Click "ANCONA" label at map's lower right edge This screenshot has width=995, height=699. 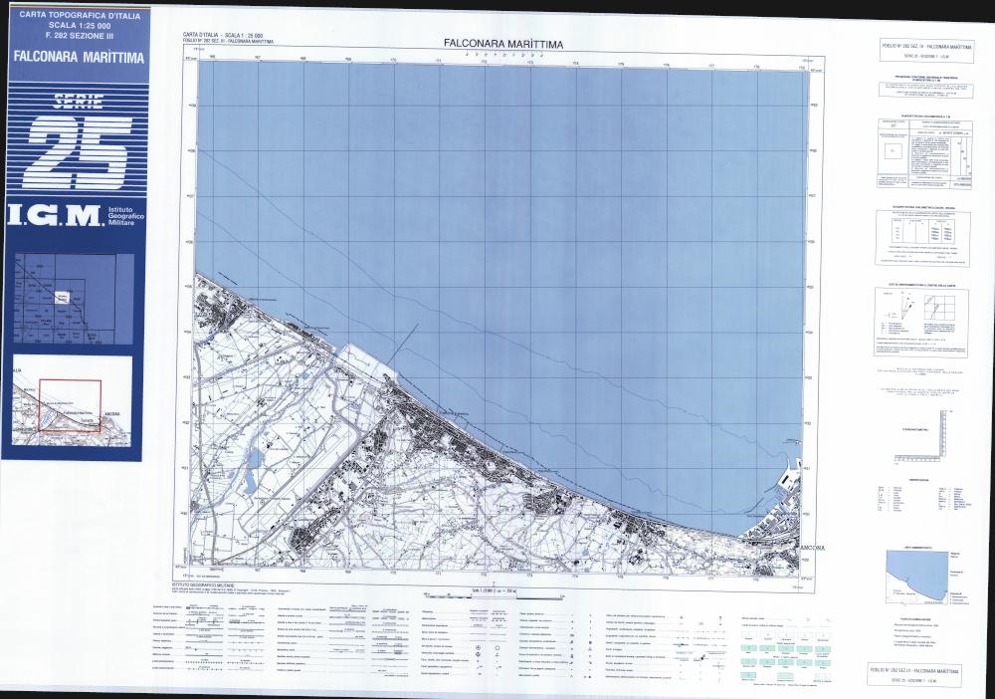812,547
